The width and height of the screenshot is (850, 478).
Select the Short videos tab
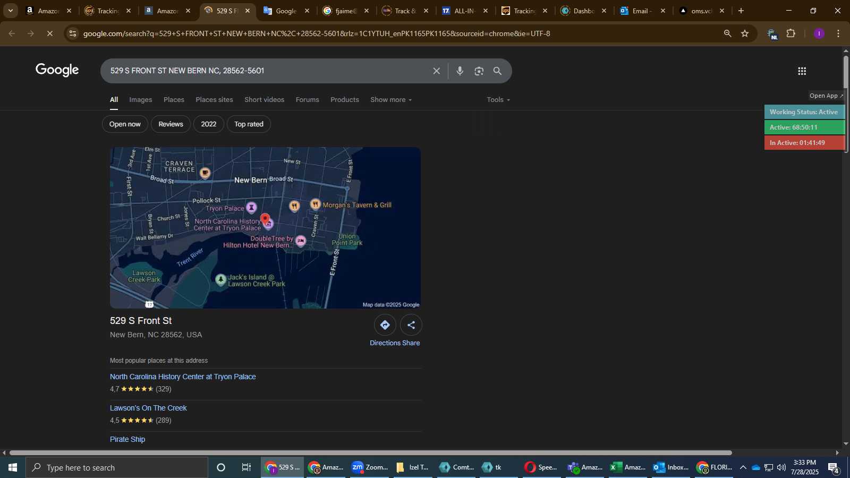coord(264,100)
